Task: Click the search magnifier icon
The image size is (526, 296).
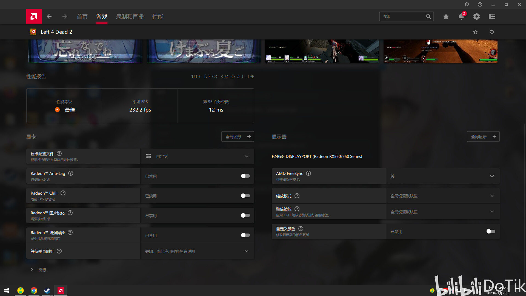Action: click(428, 16)
